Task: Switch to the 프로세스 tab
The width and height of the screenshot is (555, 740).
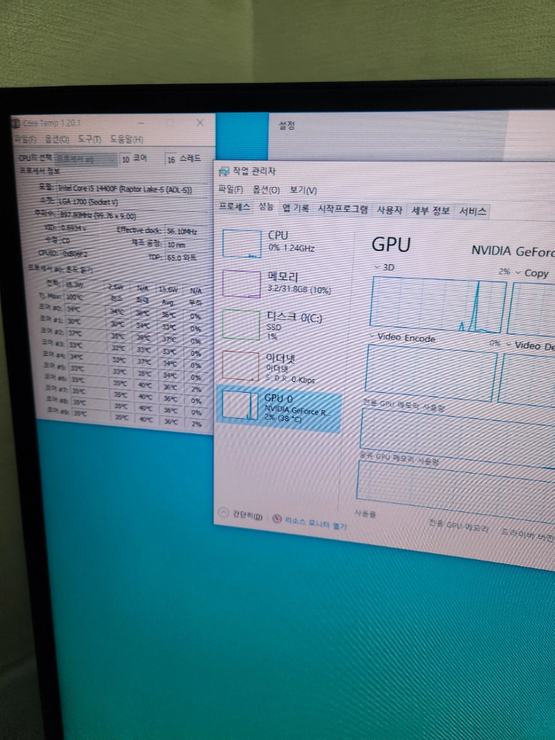Action: coord(235,206)
